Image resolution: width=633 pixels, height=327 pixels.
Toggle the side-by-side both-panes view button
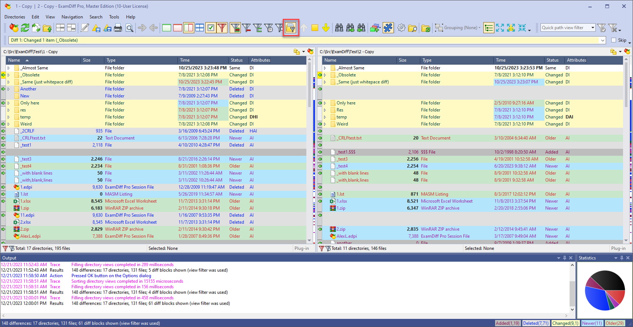click(x=188, y=28)
